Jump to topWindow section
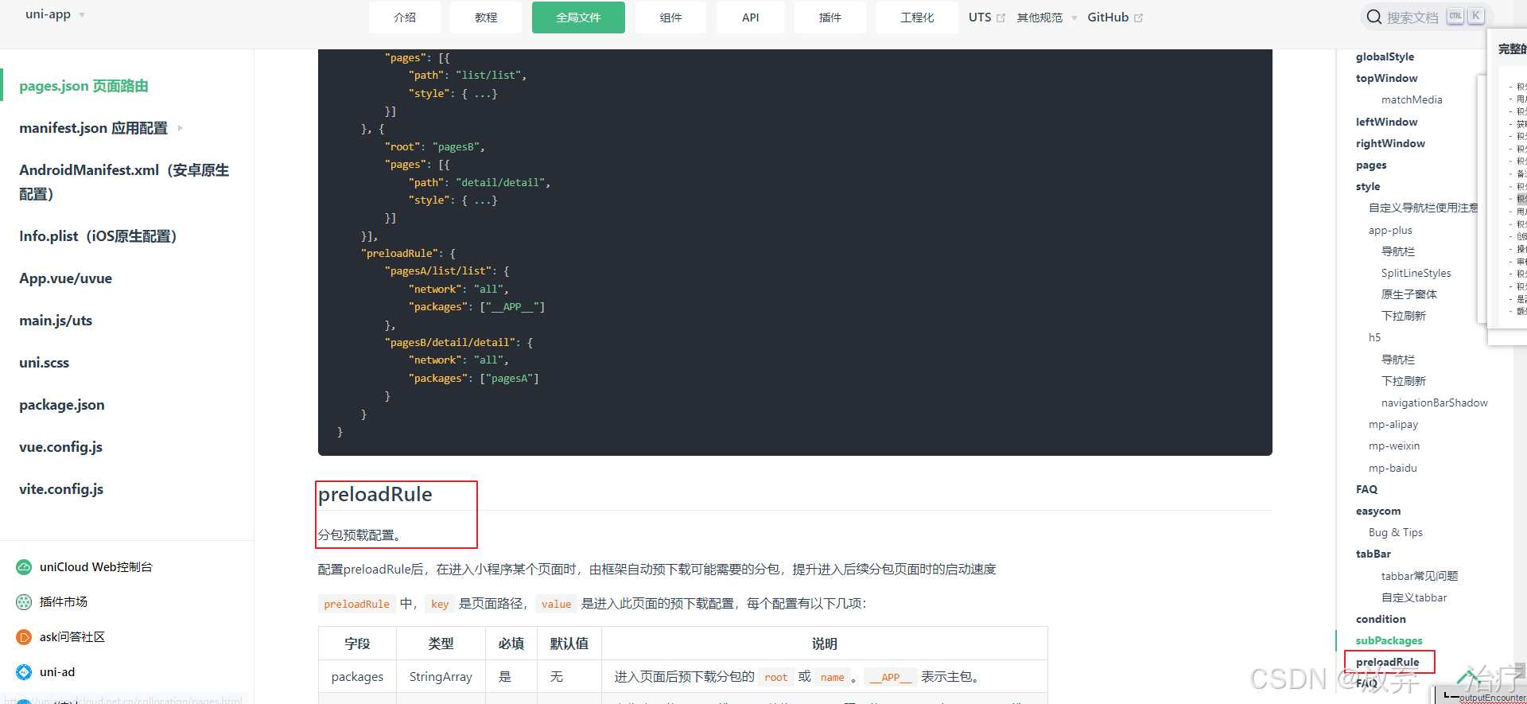This screenshot has height=704, width=1527. pyautogui.click(x=1386, y=78)
